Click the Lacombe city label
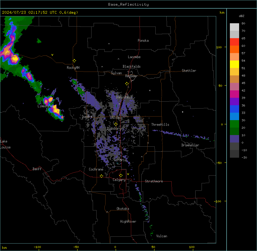 click(x=134, y=57)
